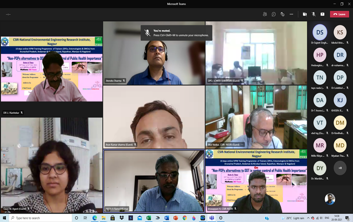The width and height of the screenshot is (353, 222).
Task: Select NEERI A RameshKumar's video tile
Action: click(154, 181)
